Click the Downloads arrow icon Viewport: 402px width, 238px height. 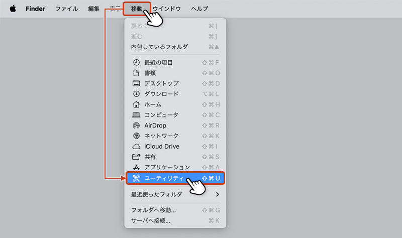(136, 94)
